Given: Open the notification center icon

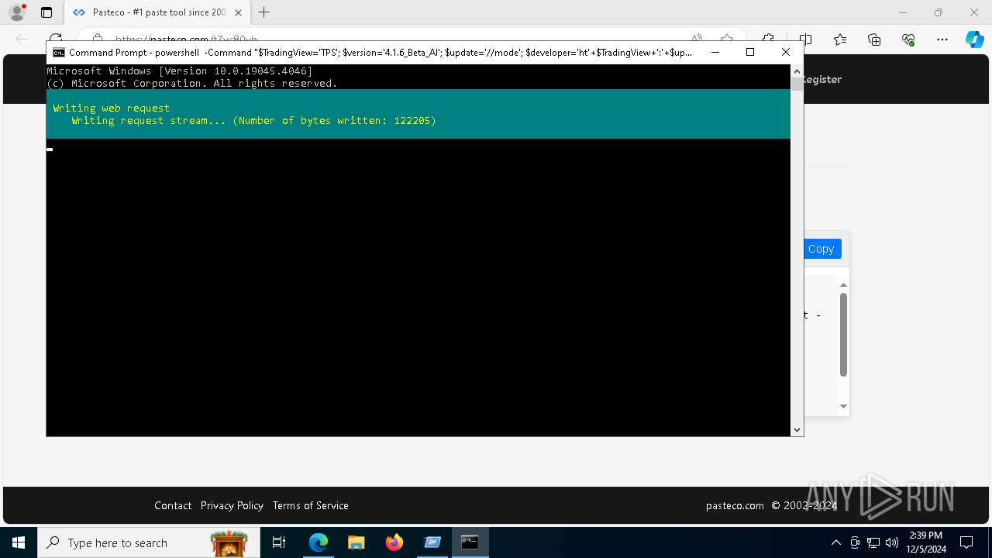Looking at the screenshot, I should tap(966, 542).
